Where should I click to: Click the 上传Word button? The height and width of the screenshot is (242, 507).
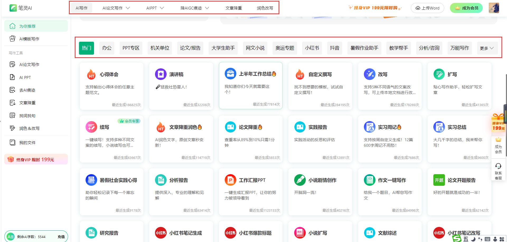[x=427, y=8]
